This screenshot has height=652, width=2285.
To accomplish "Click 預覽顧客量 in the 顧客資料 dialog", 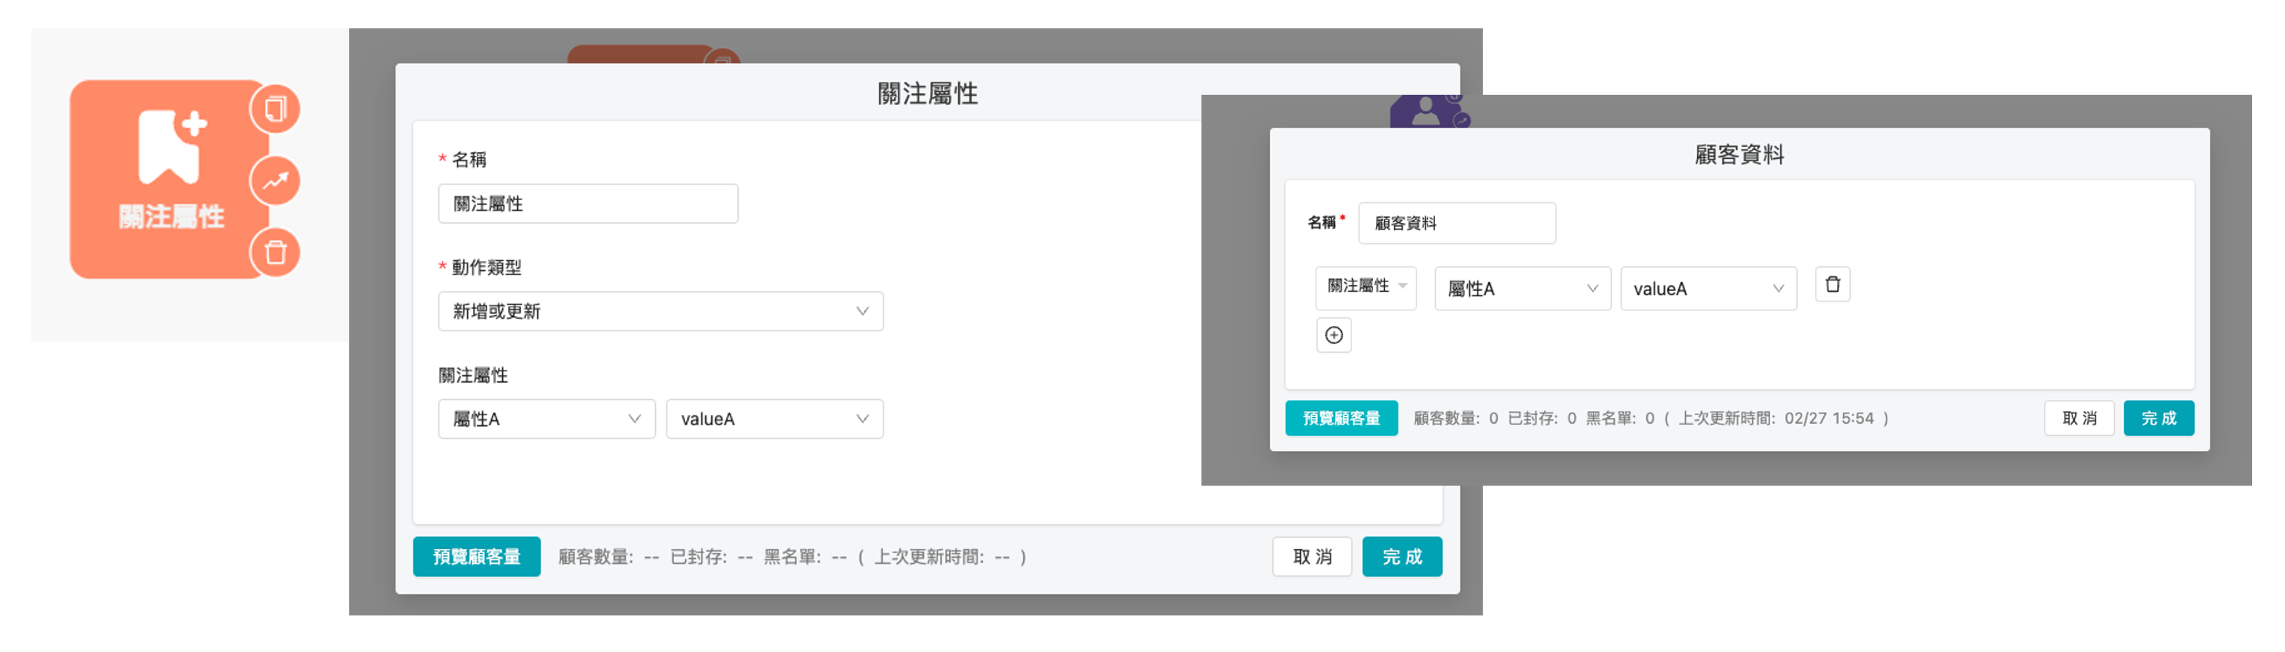I will coord(1341,419).
